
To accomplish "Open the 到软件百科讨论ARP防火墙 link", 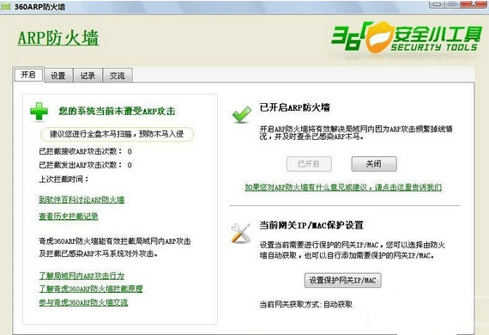I will click(x=81, y=199).
